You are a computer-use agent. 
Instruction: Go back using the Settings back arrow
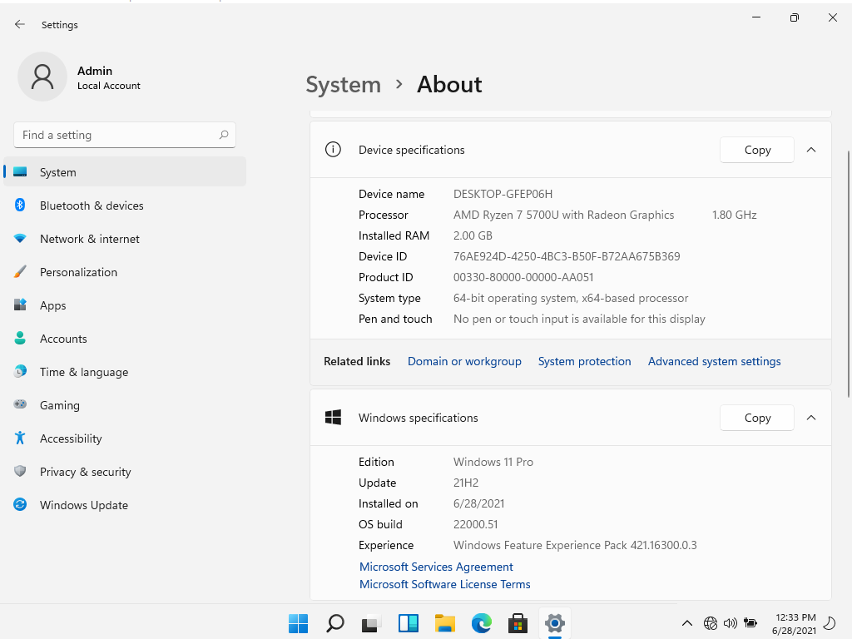[x=20, y=24]
